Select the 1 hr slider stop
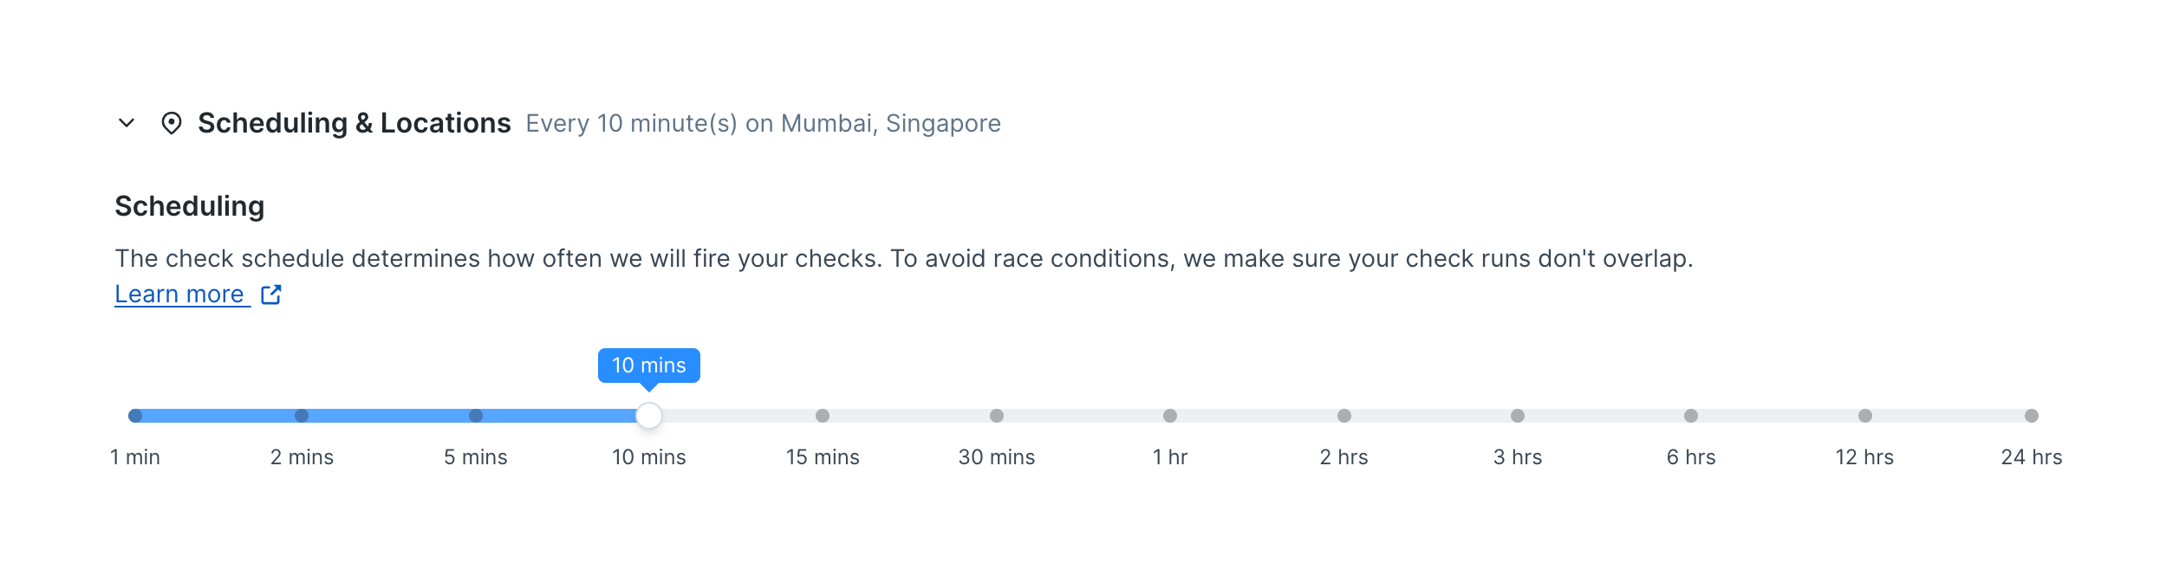The height and width of the screenshot is (576, 2173). [x=1170, y=416]
